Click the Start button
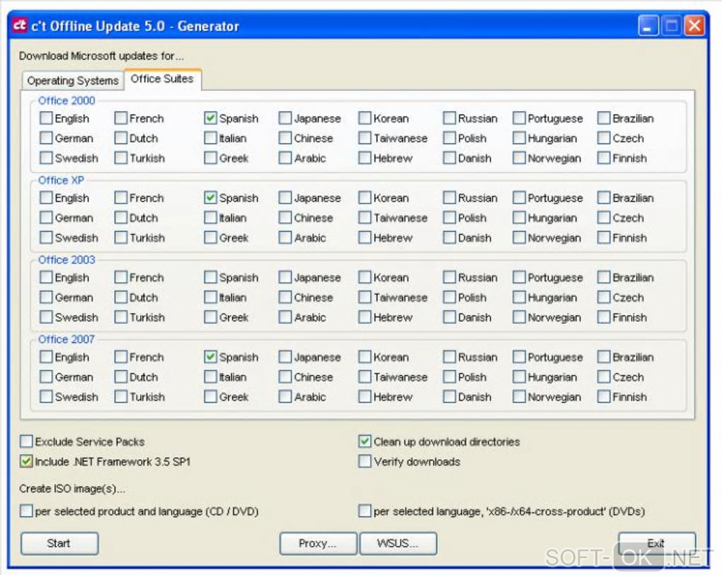722x575 pixels. [59, 543]
